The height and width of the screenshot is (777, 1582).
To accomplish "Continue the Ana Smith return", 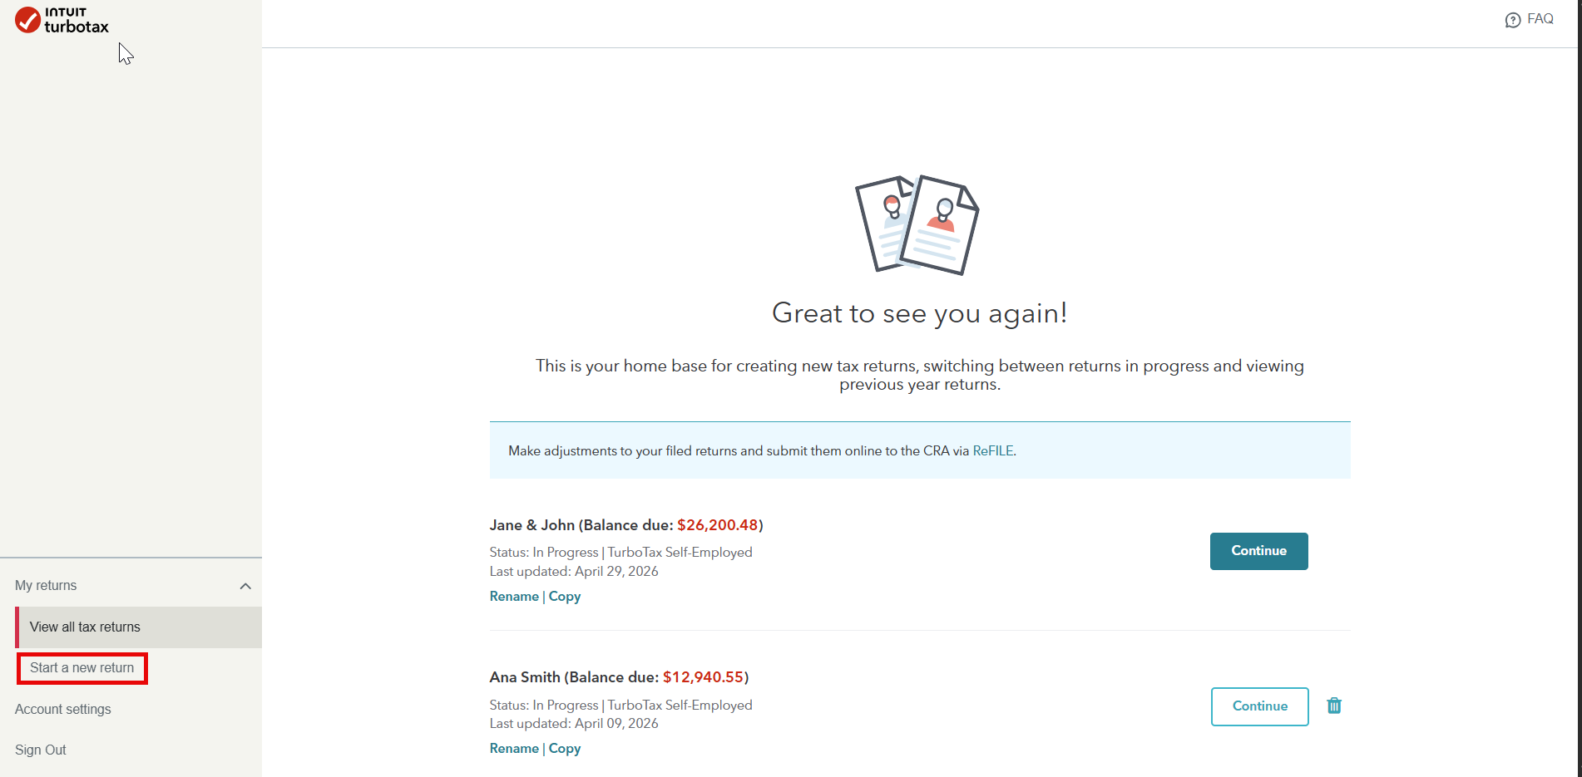I will pos(1260,706).
